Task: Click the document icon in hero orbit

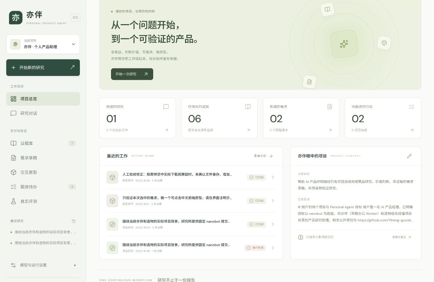Action: point(310,82)
